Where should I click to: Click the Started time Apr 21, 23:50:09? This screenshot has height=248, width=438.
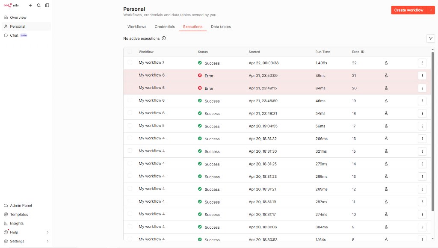click(x=263, y=75)
